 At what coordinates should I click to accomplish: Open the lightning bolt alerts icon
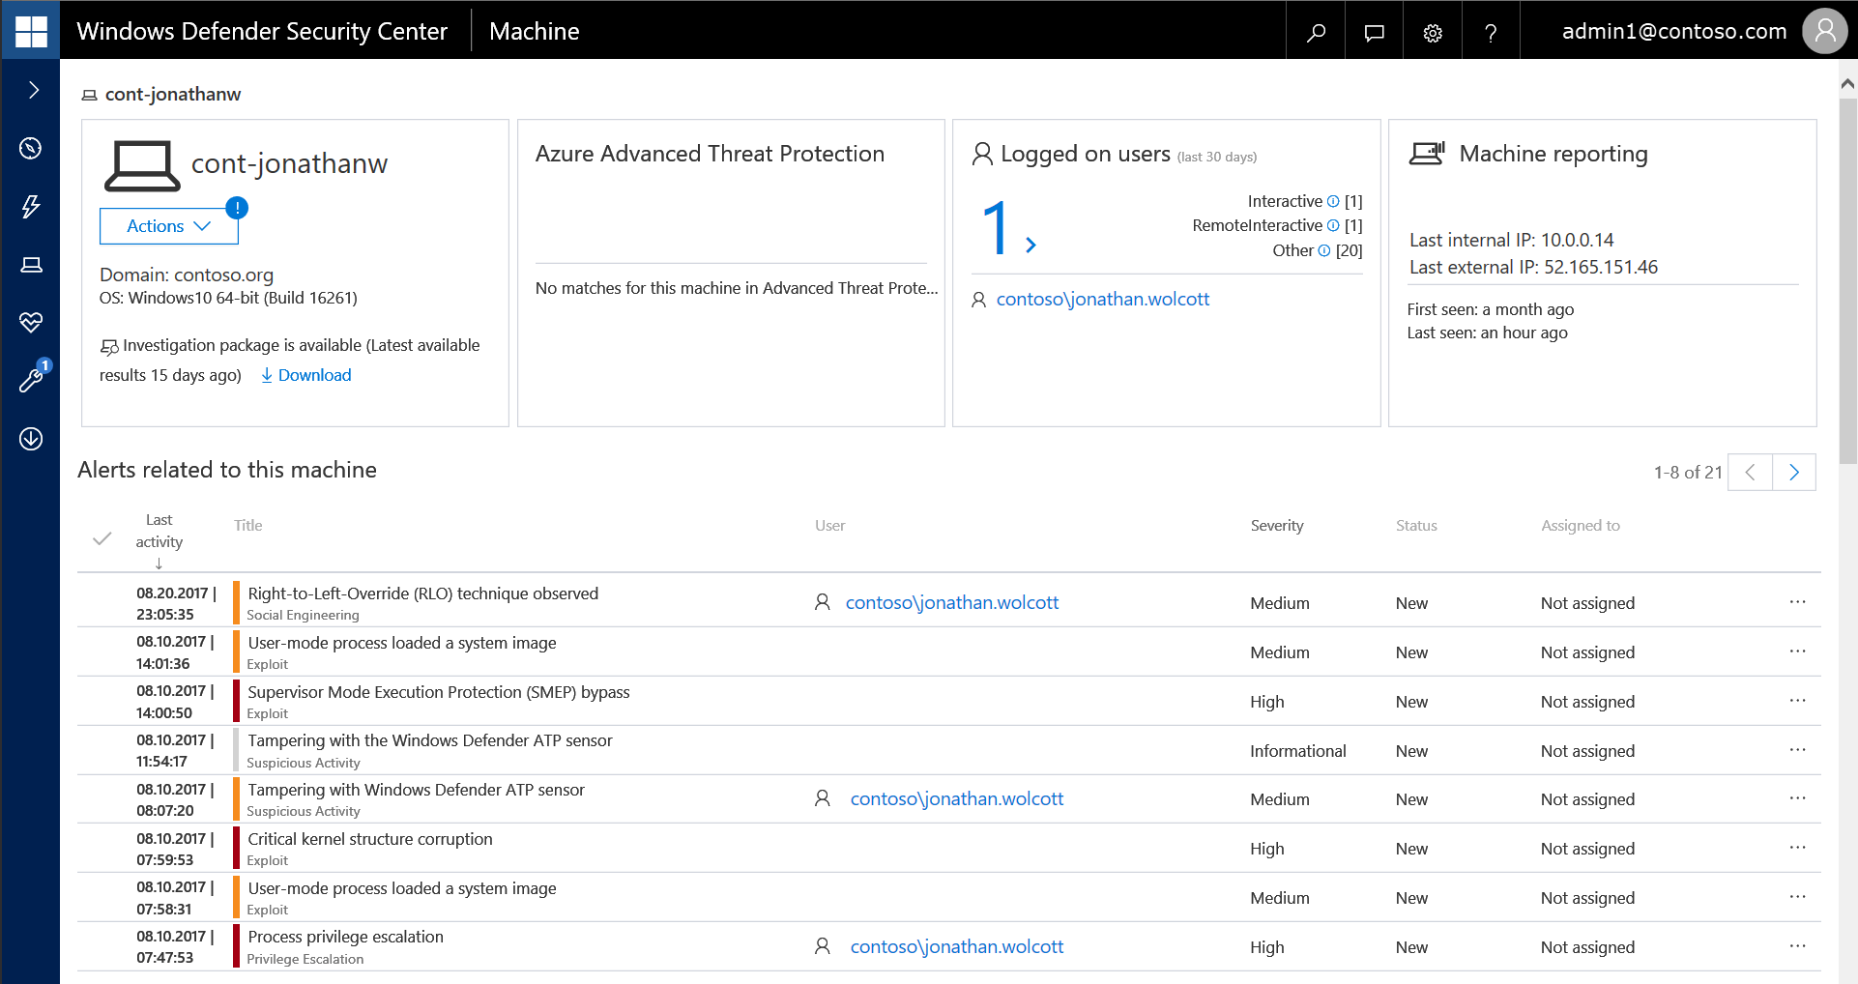(31, 206)
